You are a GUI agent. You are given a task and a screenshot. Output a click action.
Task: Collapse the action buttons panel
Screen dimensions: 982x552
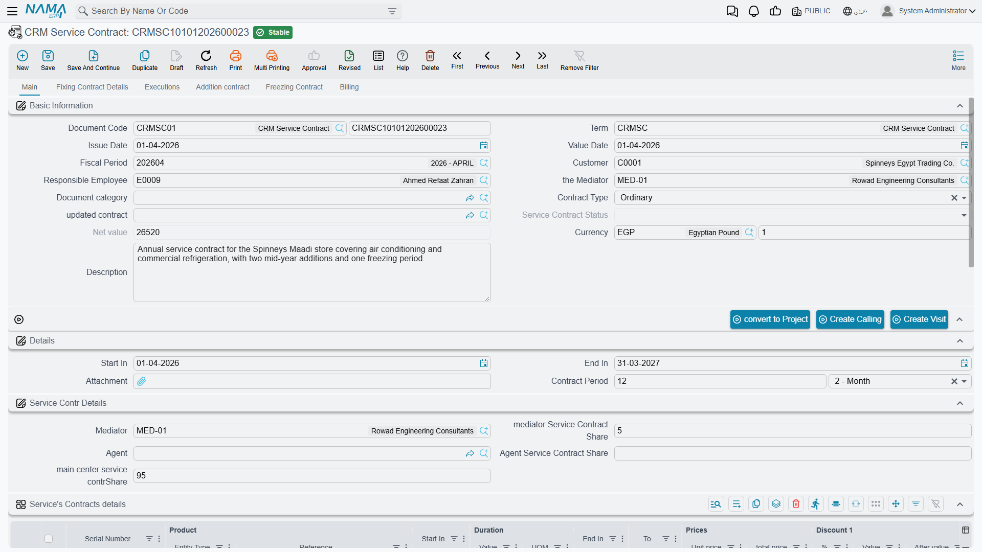[x=959, y=319]
